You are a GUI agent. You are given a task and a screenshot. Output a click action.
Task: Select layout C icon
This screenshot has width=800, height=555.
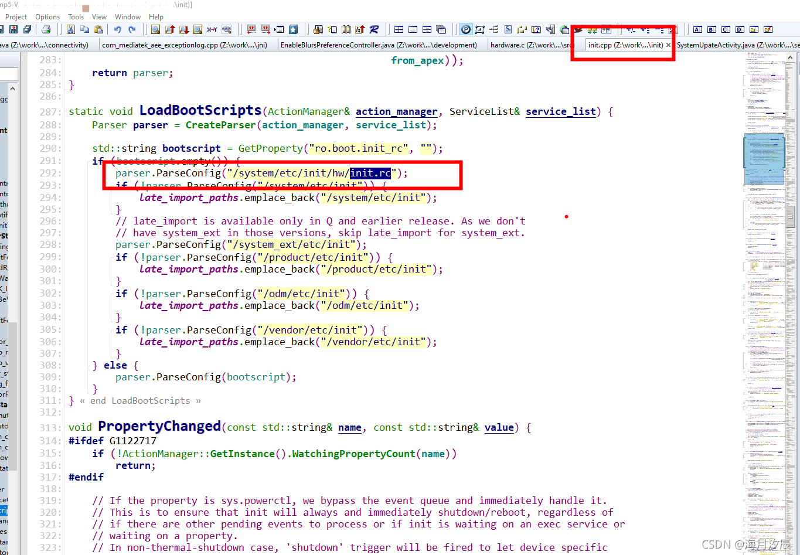(x=726, y=29)
